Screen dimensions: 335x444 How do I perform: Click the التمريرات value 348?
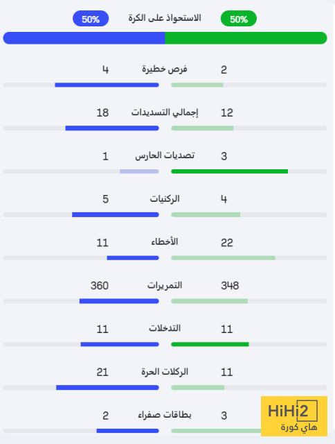230,286
